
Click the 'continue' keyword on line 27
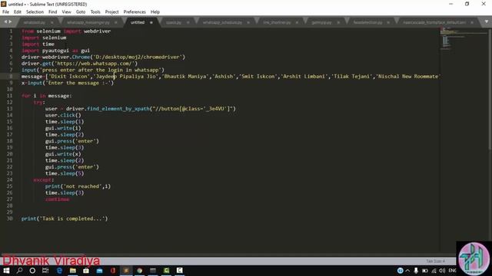click(x=57, y=199)
